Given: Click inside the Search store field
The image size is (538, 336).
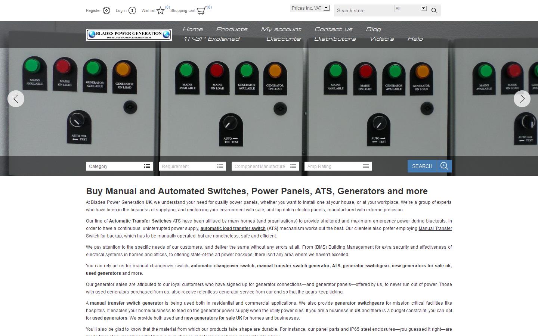Looking at the screenshot, I should (362, 10).
